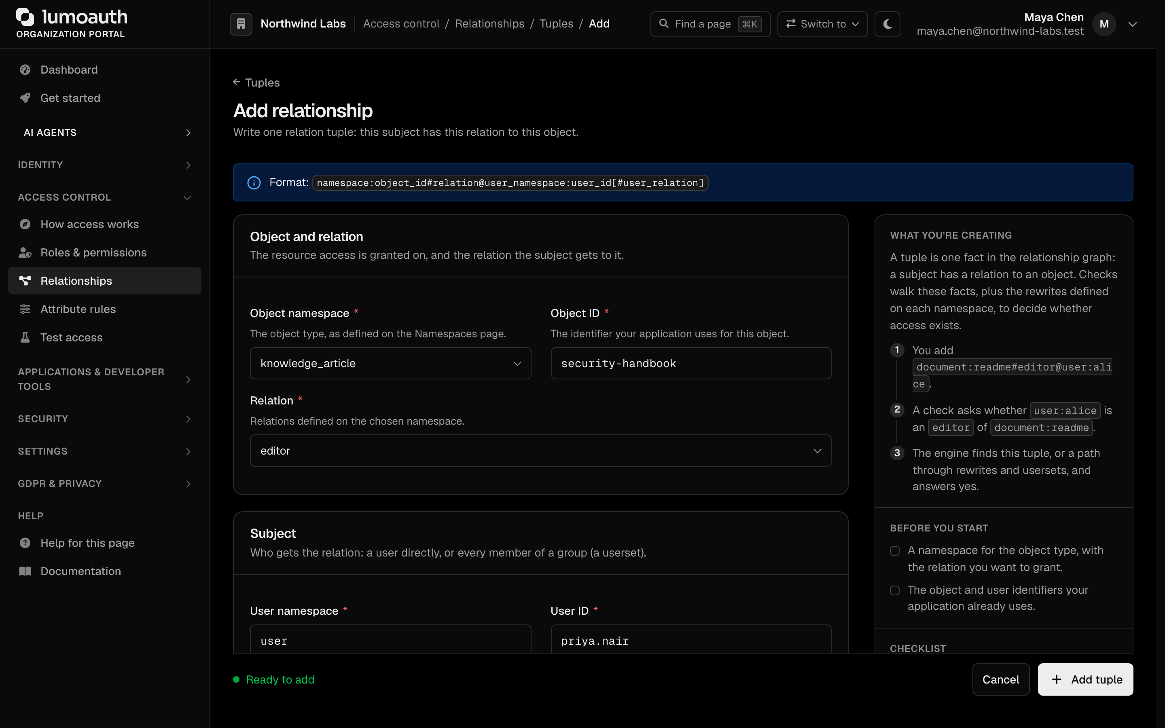Open the Switch to dropdown
The image size is (1165, 728).
tap(822, 23)
